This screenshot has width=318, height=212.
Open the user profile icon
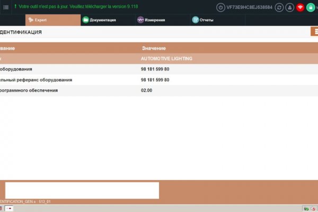[289, 7]
